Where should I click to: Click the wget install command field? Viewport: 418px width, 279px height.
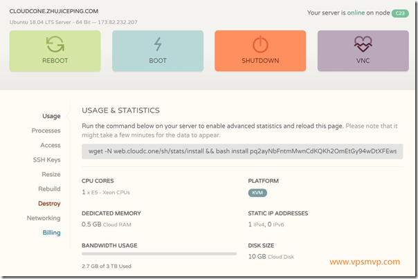point(242,151)
